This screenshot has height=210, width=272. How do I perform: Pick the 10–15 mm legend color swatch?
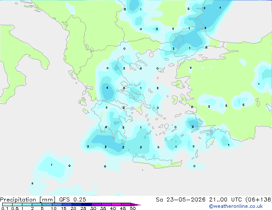tap(57, 204)
